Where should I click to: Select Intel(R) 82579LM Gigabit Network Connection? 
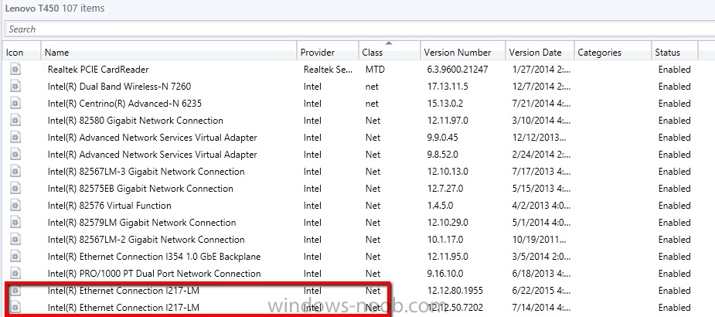[357, 223]
